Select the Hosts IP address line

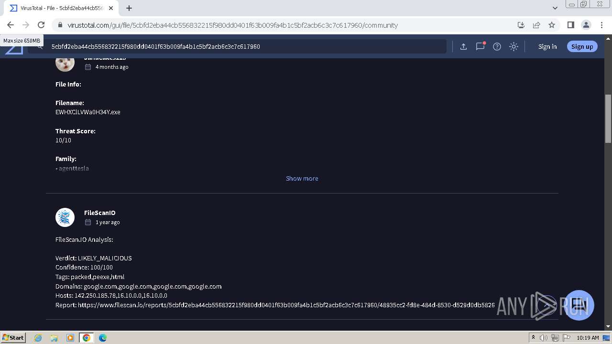point(111,295)
